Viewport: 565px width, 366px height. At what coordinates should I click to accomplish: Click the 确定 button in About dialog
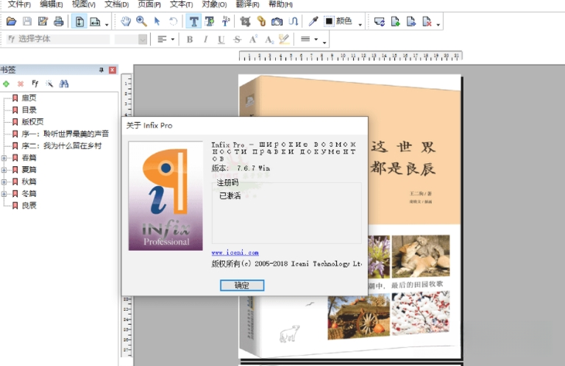pyautogui.click(x=242, y=285)
